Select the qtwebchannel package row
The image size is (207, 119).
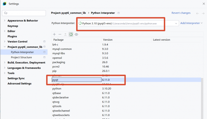[126, 111]
